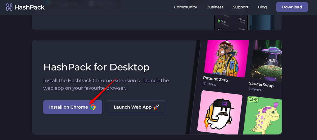Click the "4 items" label

254,89
